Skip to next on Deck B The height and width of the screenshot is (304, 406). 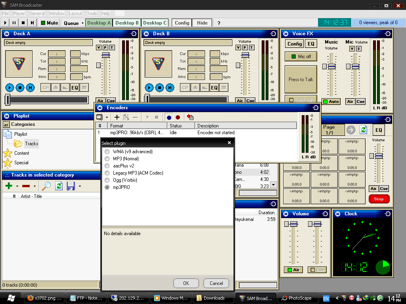point(170,87)
